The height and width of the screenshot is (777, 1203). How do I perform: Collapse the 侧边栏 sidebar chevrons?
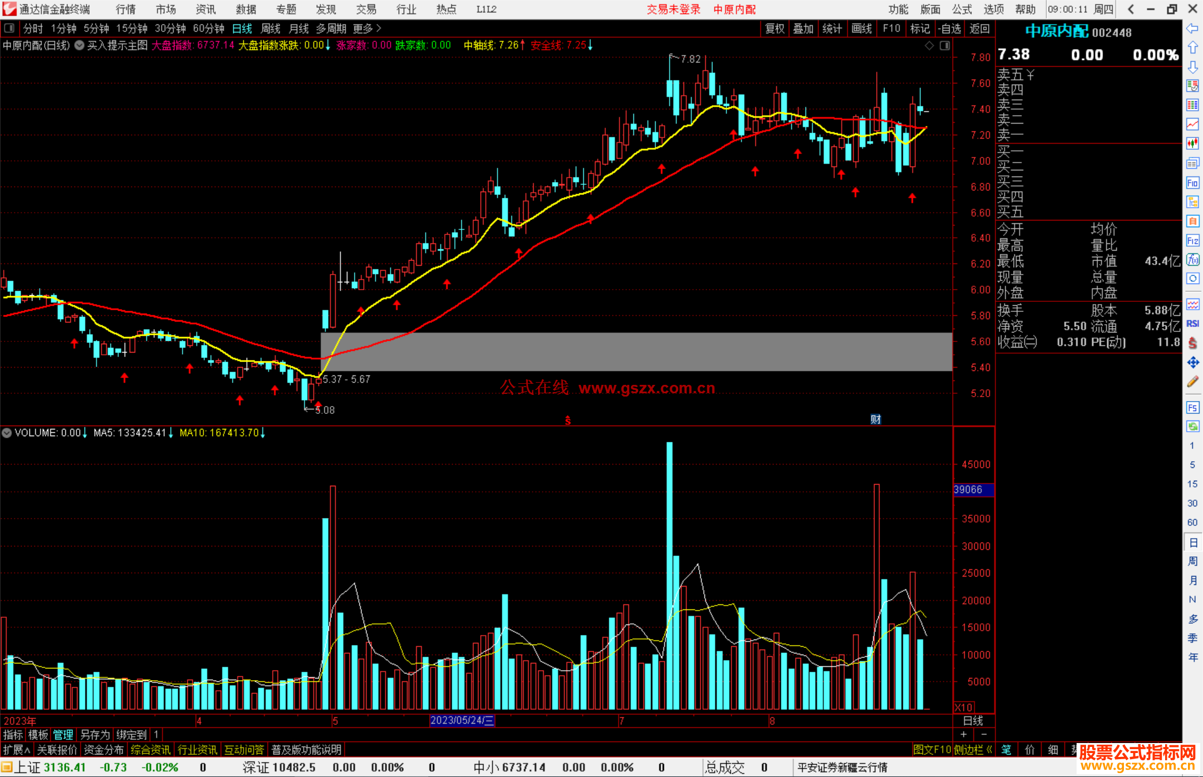(x=989, y=750)
